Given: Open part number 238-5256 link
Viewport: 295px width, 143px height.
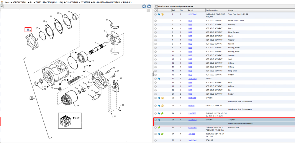Looking at the screenshot, I should pos(192,114).
